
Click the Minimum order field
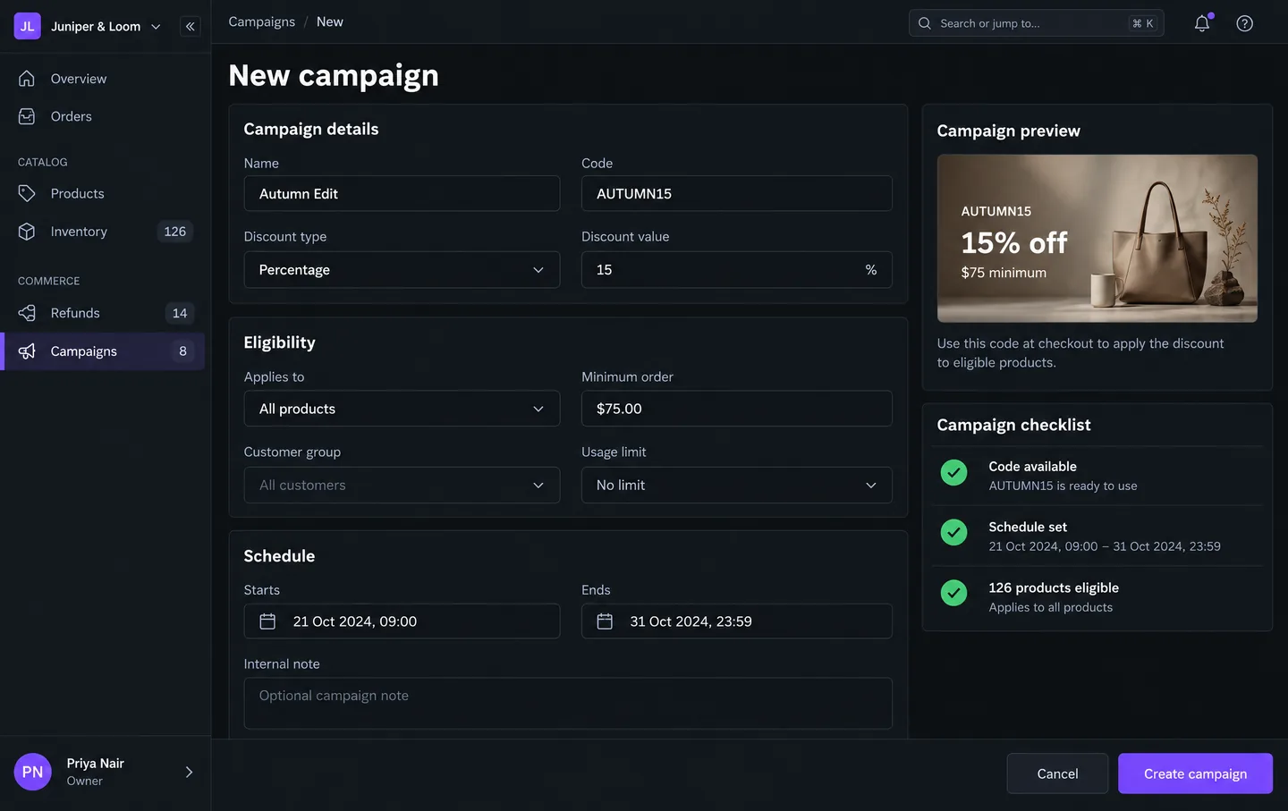(x=737, y=409)
